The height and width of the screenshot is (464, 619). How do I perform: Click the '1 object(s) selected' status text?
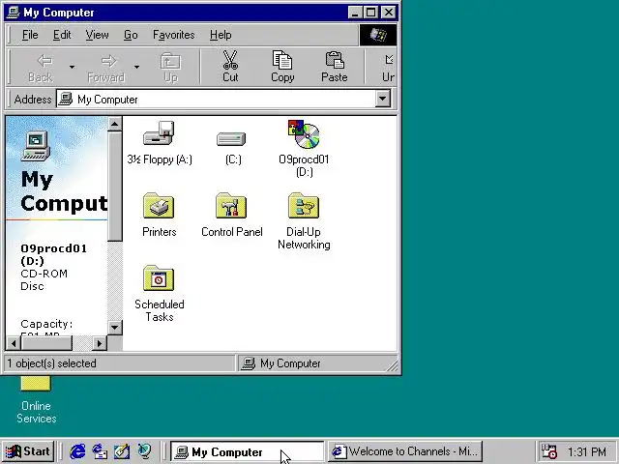click(x=51, y=363)
